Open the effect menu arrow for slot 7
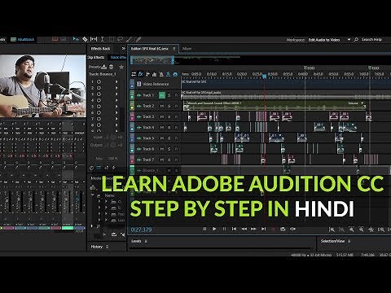 (116, 119)
